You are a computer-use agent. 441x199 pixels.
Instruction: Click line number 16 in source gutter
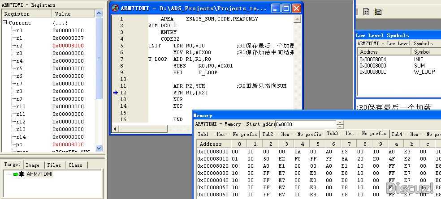123,119
